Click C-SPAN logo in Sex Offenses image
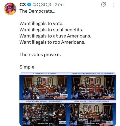This screenshot has width=120, height=126. pos(63,122)
